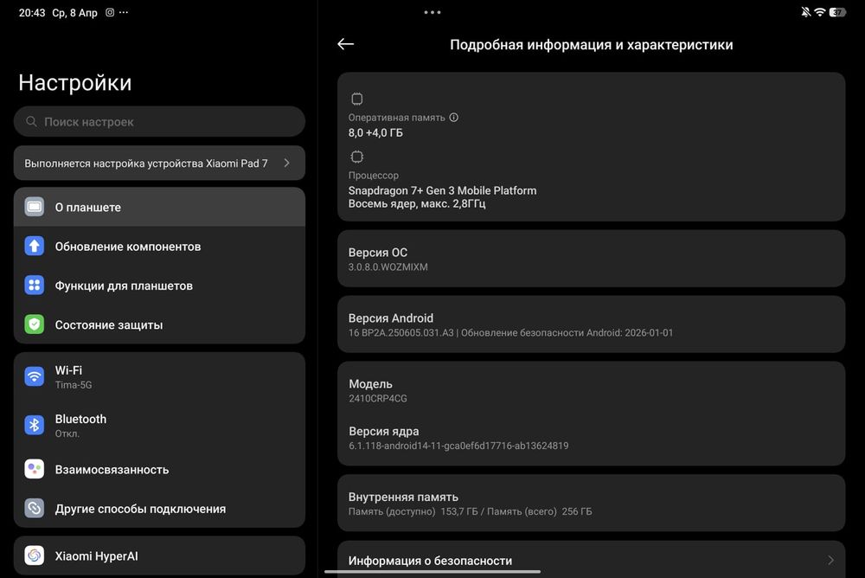
Task: Tap the Внутренняя память storage card
Action: 591,503
